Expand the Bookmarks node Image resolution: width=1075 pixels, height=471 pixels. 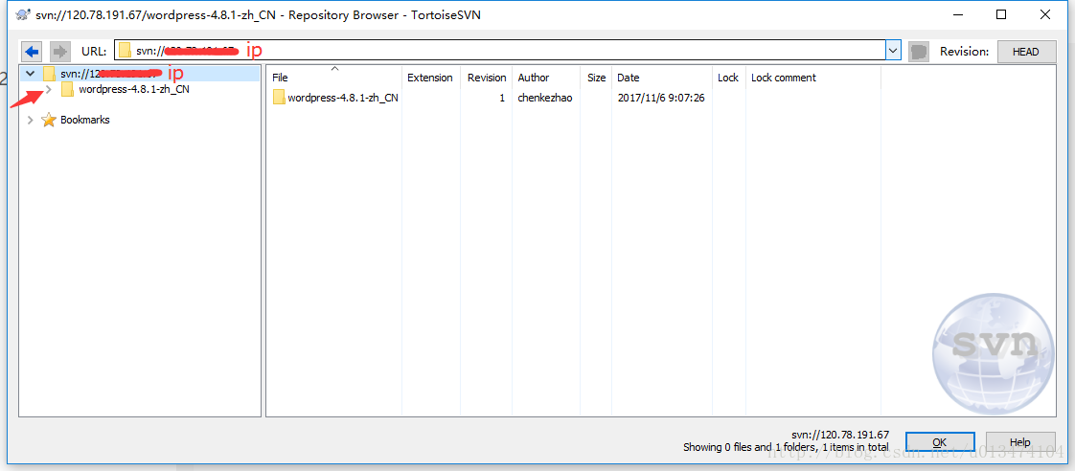30,120
